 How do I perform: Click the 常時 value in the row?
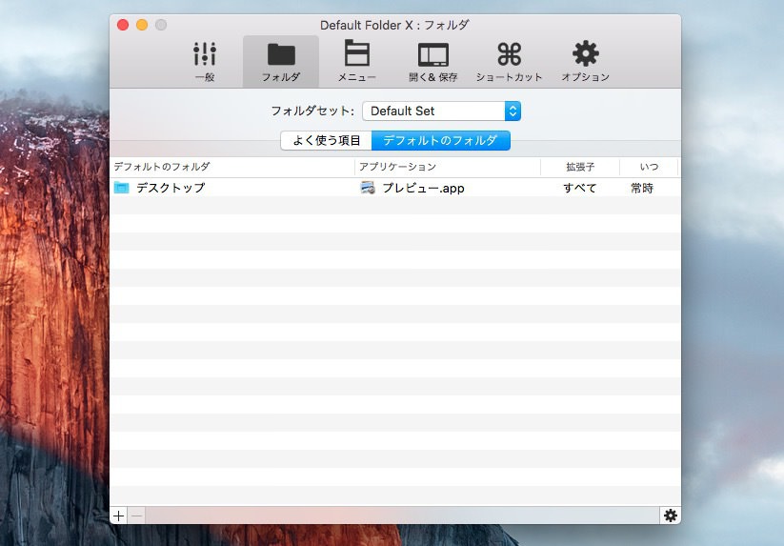point(642,188)
